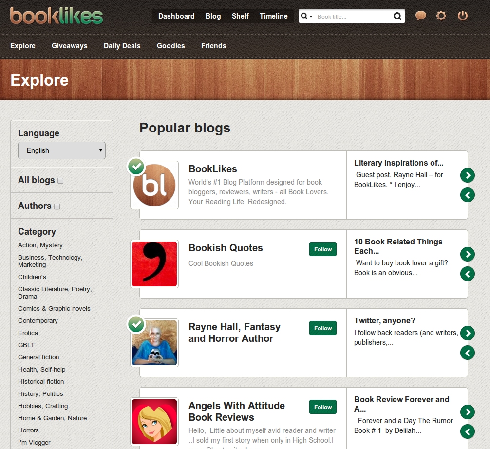Filter by Comics & Graphic novels
Screen dimensions: 490x449
[x=54, y=308]
